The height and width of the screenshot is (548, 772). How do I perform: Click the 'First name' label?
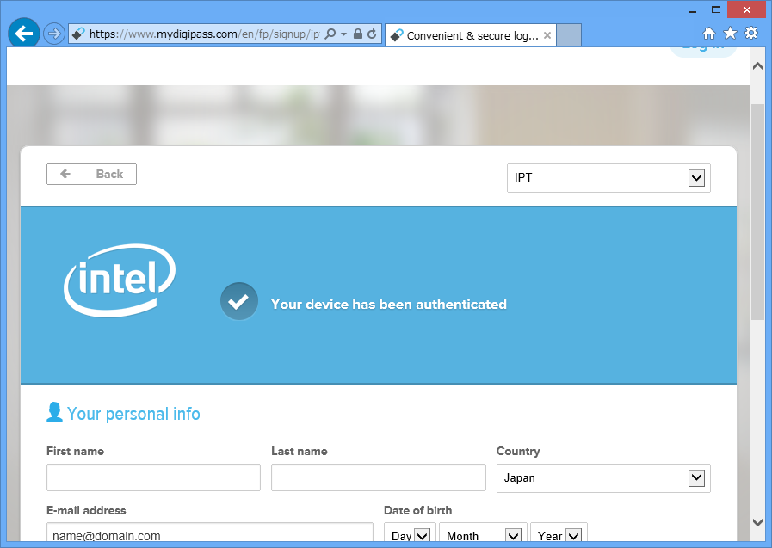click(x=76, y=451)
